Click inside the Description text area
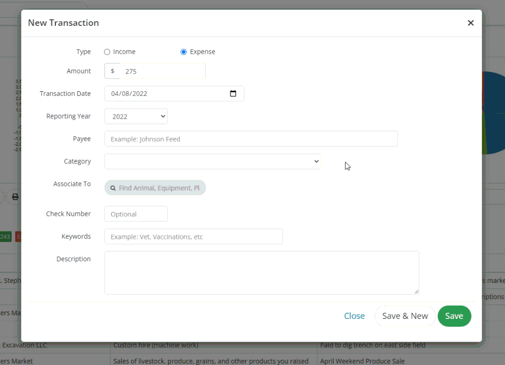 tap(262, 273)
